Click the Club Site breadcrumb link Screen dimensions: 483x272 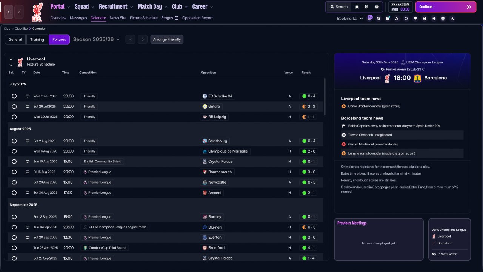[x=22, y=29]
